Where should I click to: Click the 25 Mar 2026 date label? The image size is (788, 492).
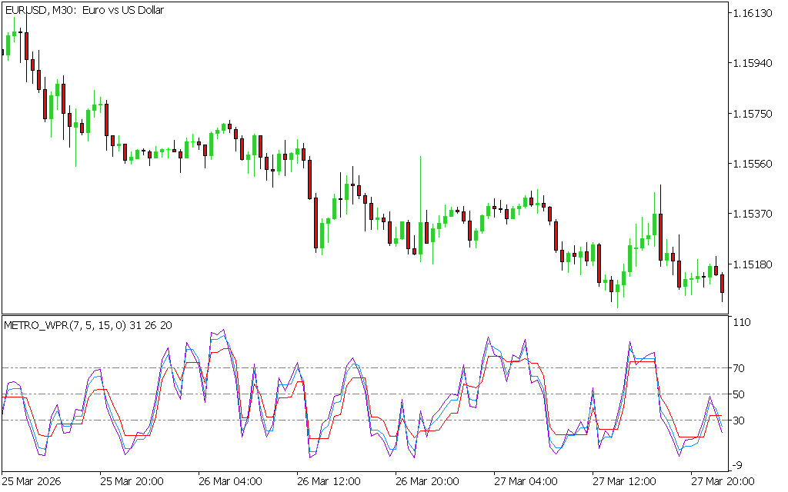pos(32,481)
